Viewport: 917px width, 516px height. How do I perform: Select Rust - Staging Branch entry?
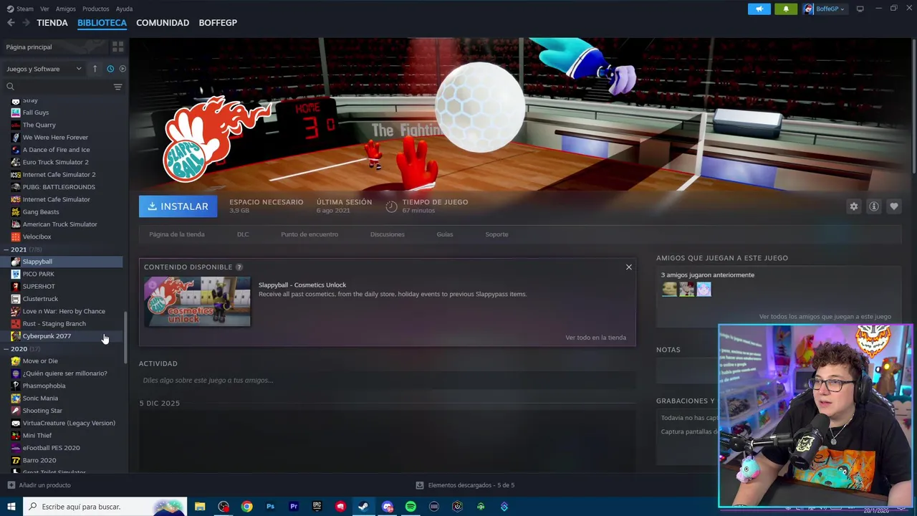(54, 324)
